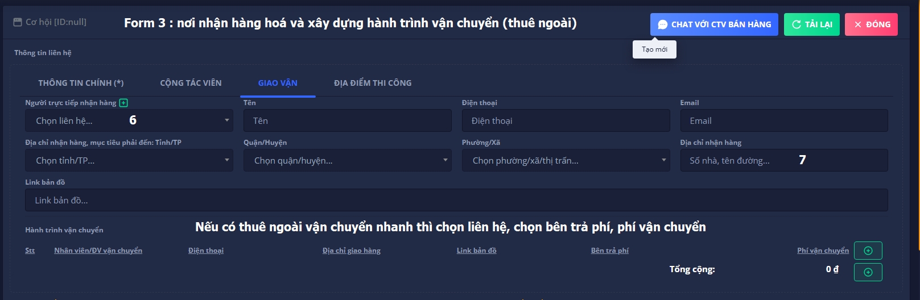Screen dimensions: 920x300
Task: Click into the Điện thoại input field
Action: pos(566,120)
